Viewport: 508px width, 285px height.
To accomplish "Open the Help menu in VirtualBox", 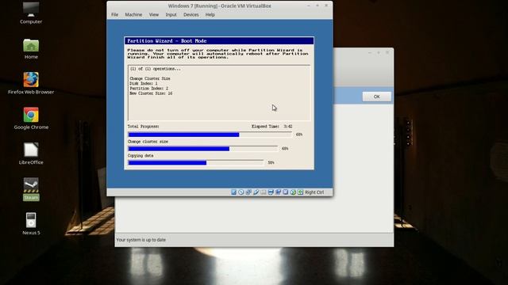I will [x=210, y=14].
